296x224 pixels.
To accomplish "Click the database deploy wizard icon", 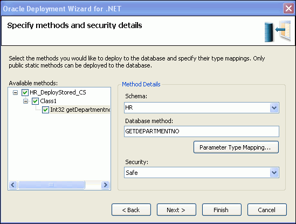I will click(277, 31).
